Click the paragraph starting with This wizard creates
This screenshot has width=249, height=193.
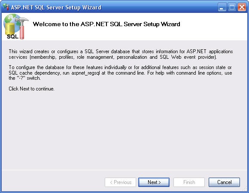(x=121, y=54)
